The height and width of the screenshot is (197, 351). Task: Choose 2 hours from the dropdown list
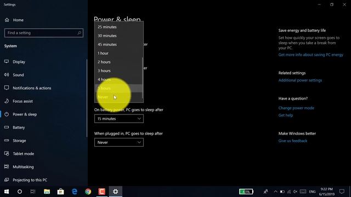[119, 62]
